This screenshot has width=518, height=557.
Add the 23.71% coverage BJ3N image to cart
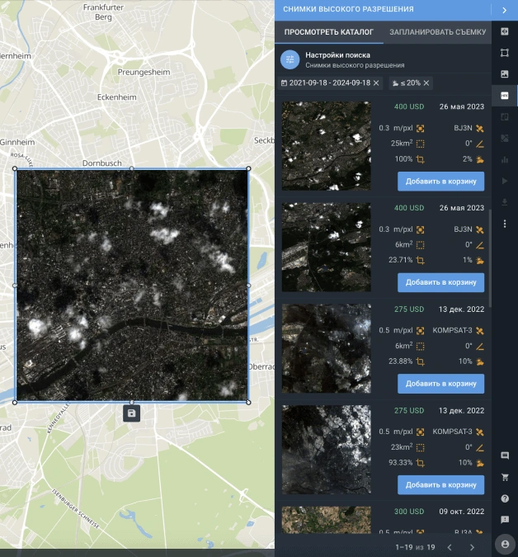coord(440,282)
